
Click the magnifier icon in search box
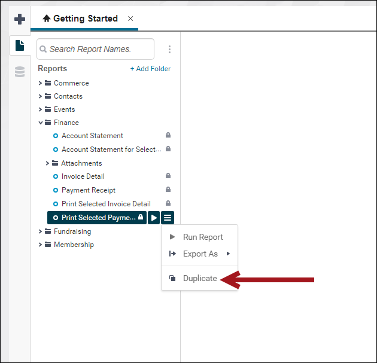43,49
